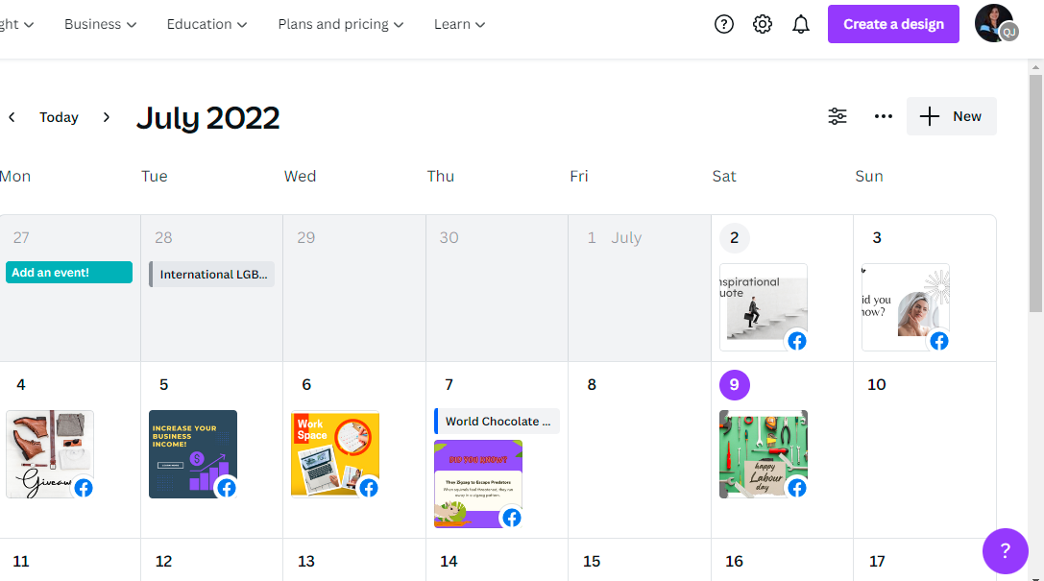This screenshot has height=581, width=1044.
Task: Open the World Chocolate event on July 7
Action: tap(498, 421)
